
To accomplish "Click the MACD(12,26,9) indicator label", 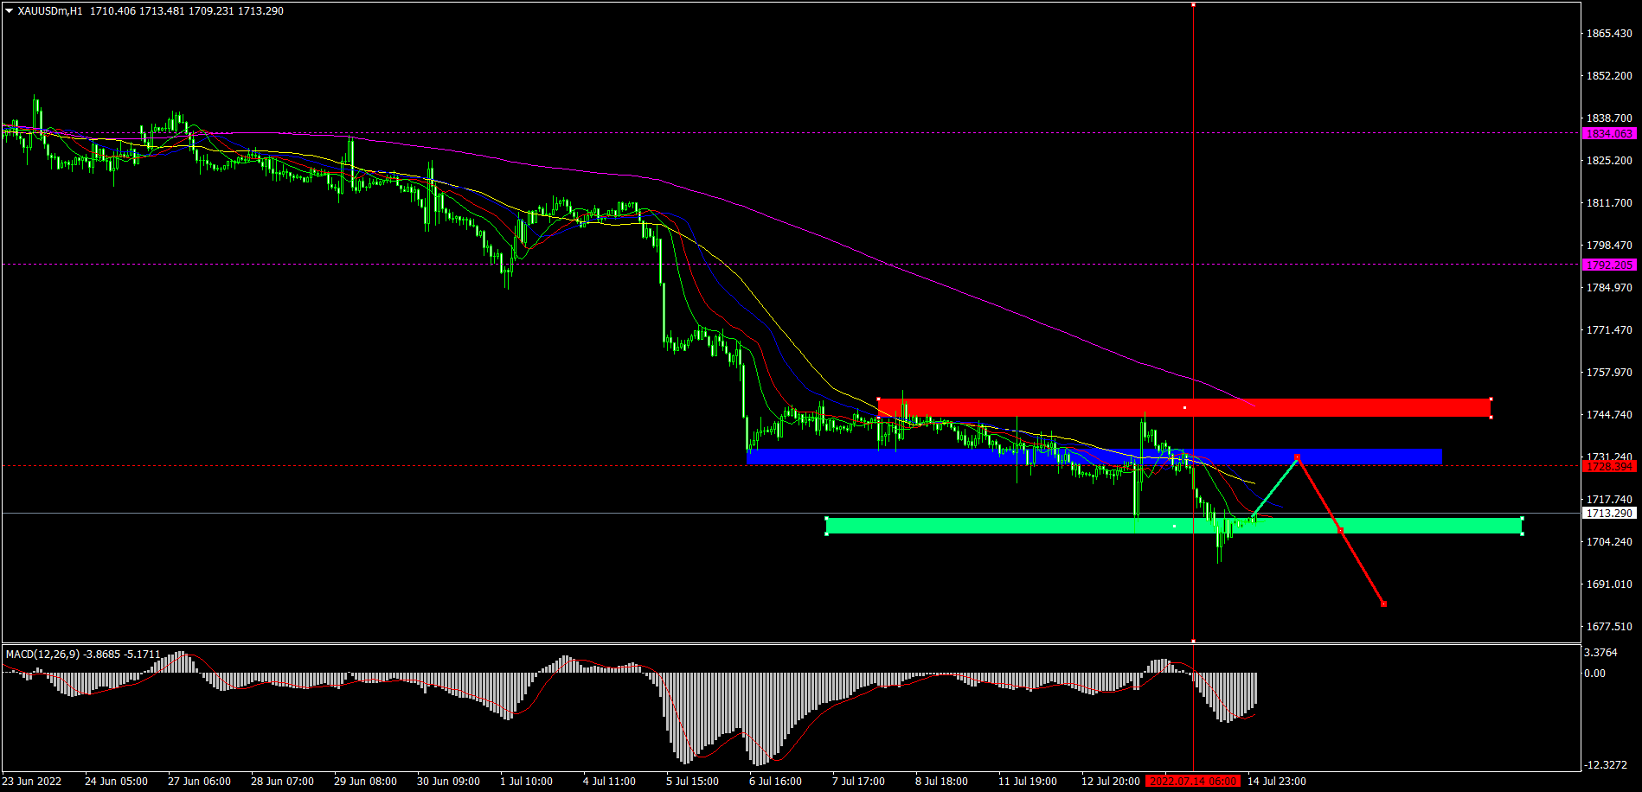I will pyautogui.click(x=43, y=655).
